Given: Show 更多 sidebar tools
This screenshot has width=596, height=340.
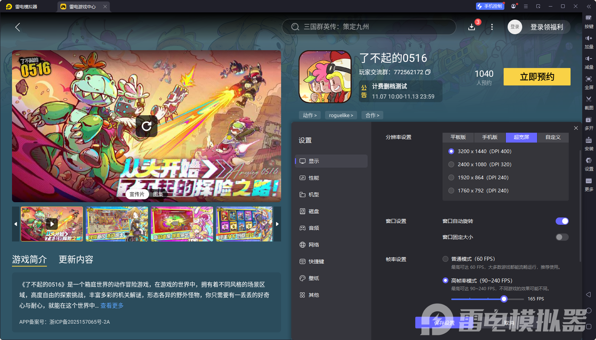Looking at the screenshot, I should click(589, 184).
